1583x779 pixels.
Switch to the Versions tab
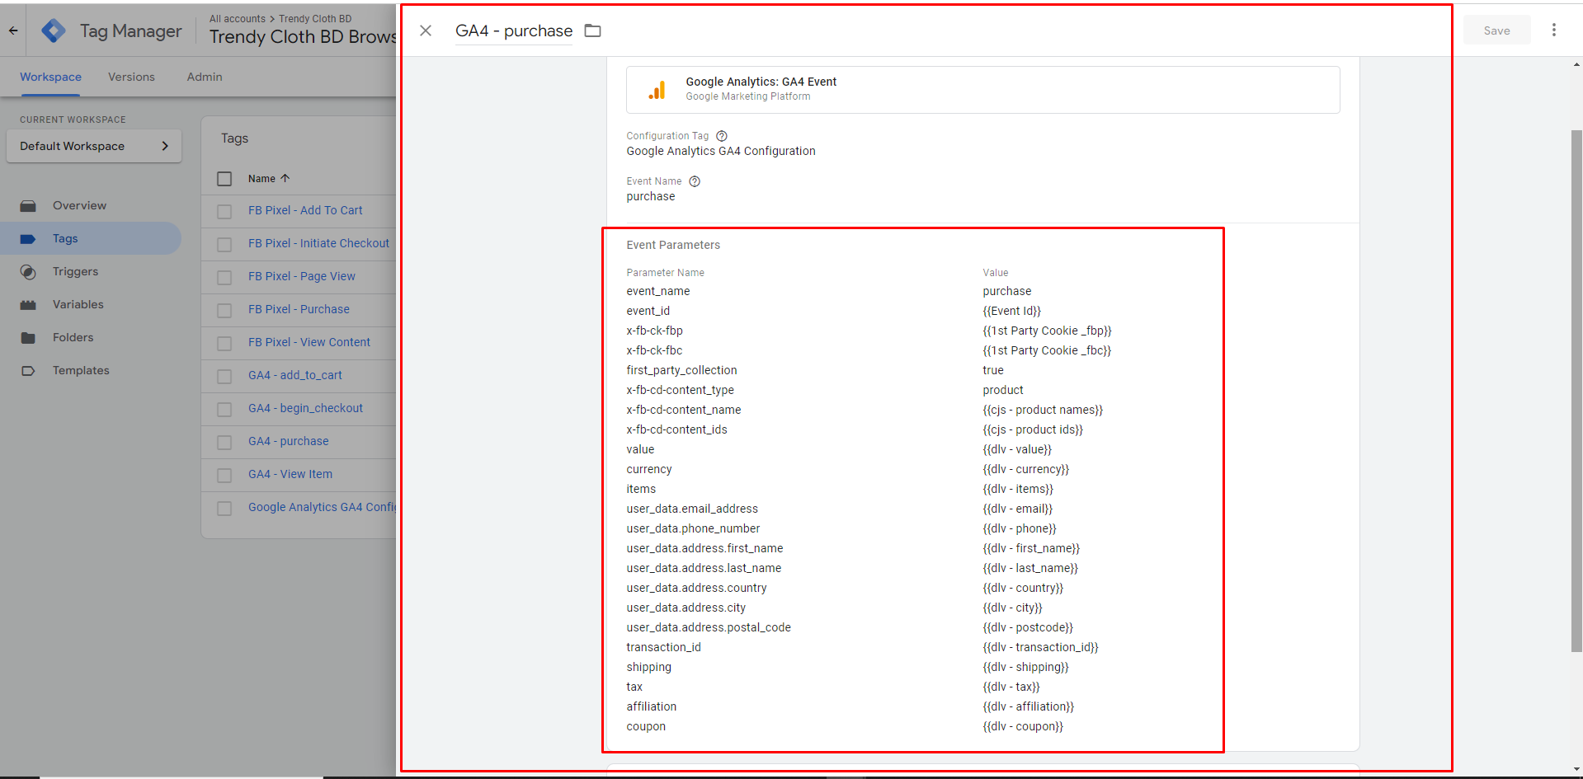(131, 77)
